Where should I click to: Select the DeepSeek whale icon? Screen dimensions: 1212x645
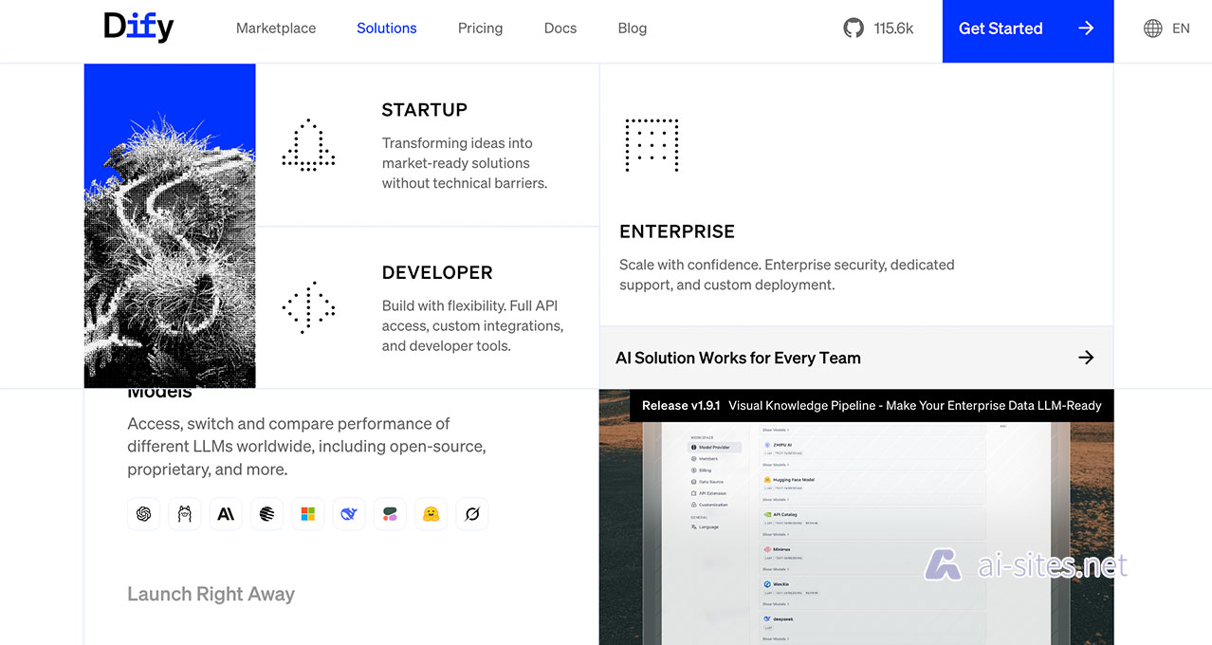click(349, 513)
